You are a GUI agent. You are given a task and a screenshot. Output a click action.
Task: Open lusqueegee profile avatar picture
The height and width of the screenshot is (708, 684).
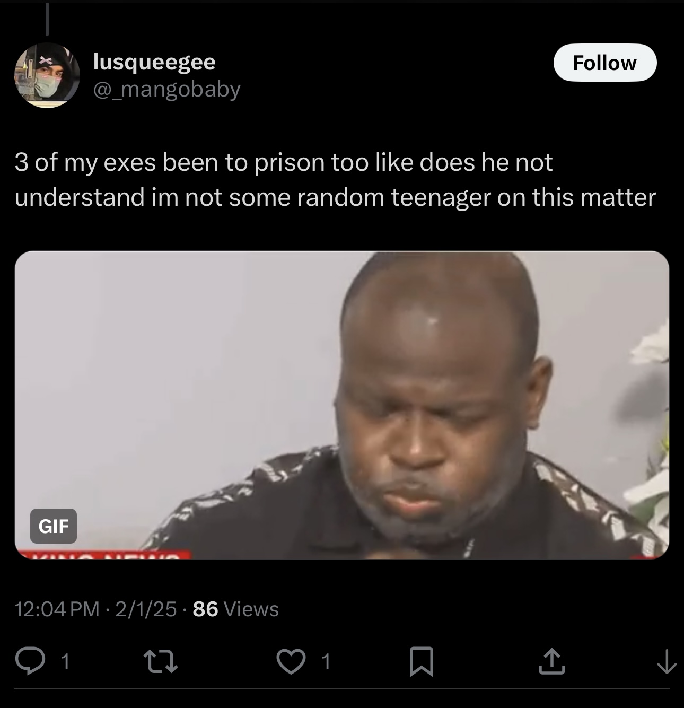47,75
